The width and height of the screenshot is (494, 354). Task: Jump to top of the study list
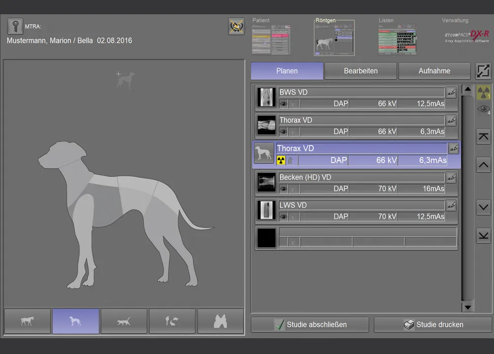click(483, 137)
